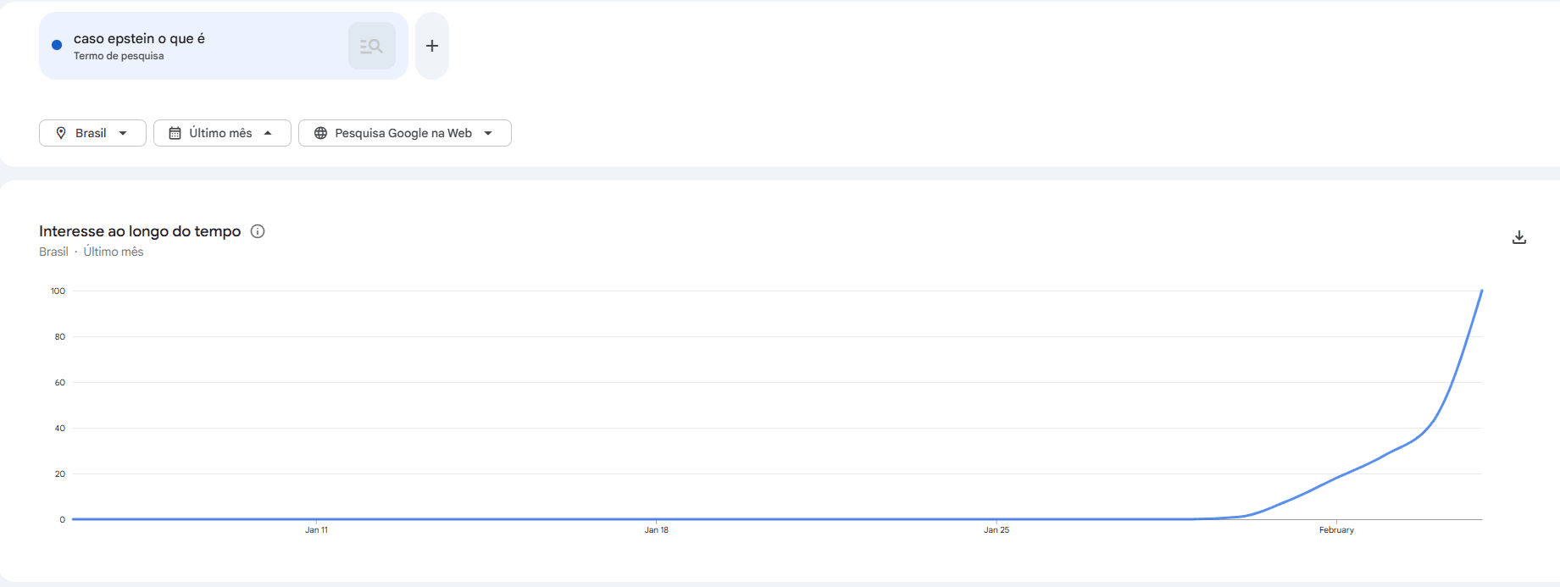Edit the search term "caso epstein o que é"

coord(139,39)
